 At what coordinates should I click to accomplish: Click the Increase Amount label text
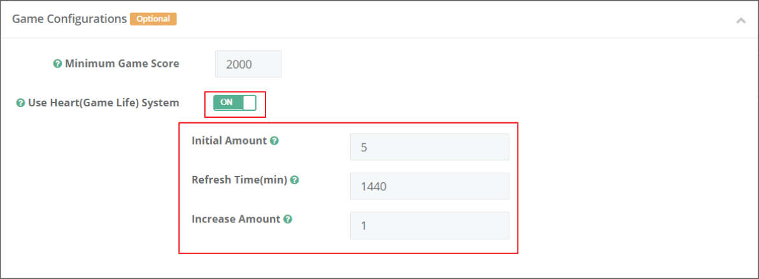pyautogui.click(x=236, y=219)
